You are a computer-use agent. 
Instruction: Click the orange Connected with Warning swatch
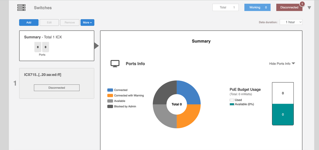point(110,95)
